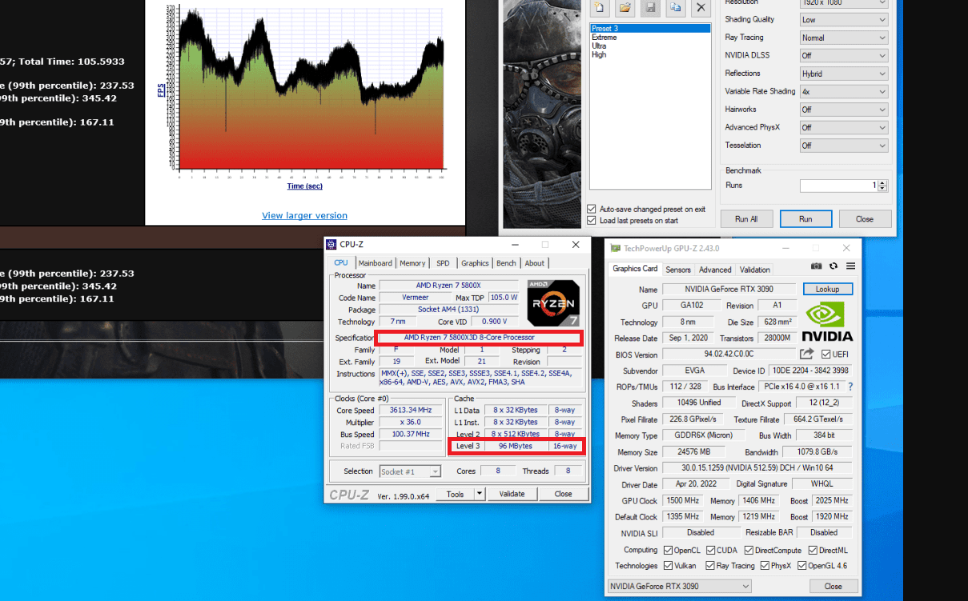Open the Tesselation dropdown
Screen dimensions: 968x601
844,146
